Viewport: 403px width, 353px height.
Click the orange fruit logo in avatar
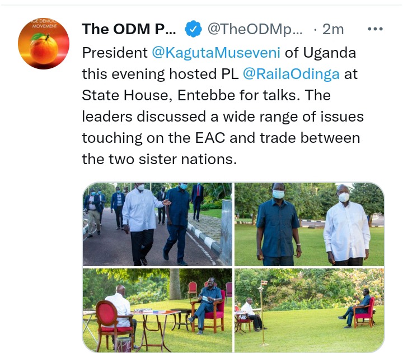pyautogui.click(x=44, y=49)
